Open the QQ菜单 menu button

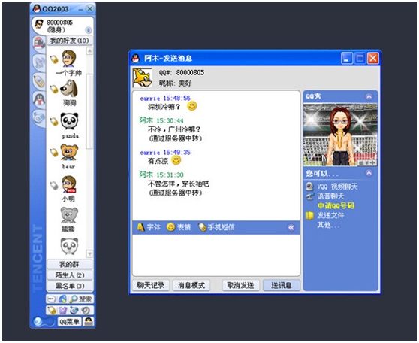(x=69, y=322)
